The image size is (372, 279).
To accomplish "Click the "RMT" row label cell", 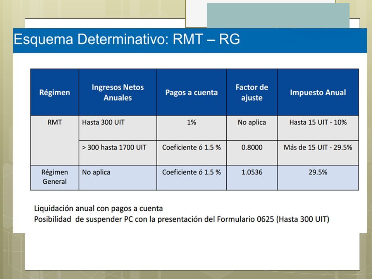I will pyautogui.click(x=55, y=140).
